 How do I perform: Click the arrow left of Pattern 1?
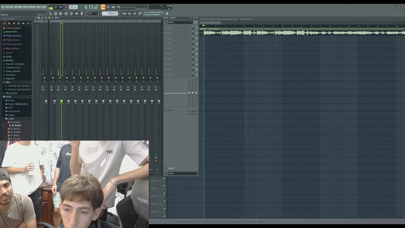101,14
